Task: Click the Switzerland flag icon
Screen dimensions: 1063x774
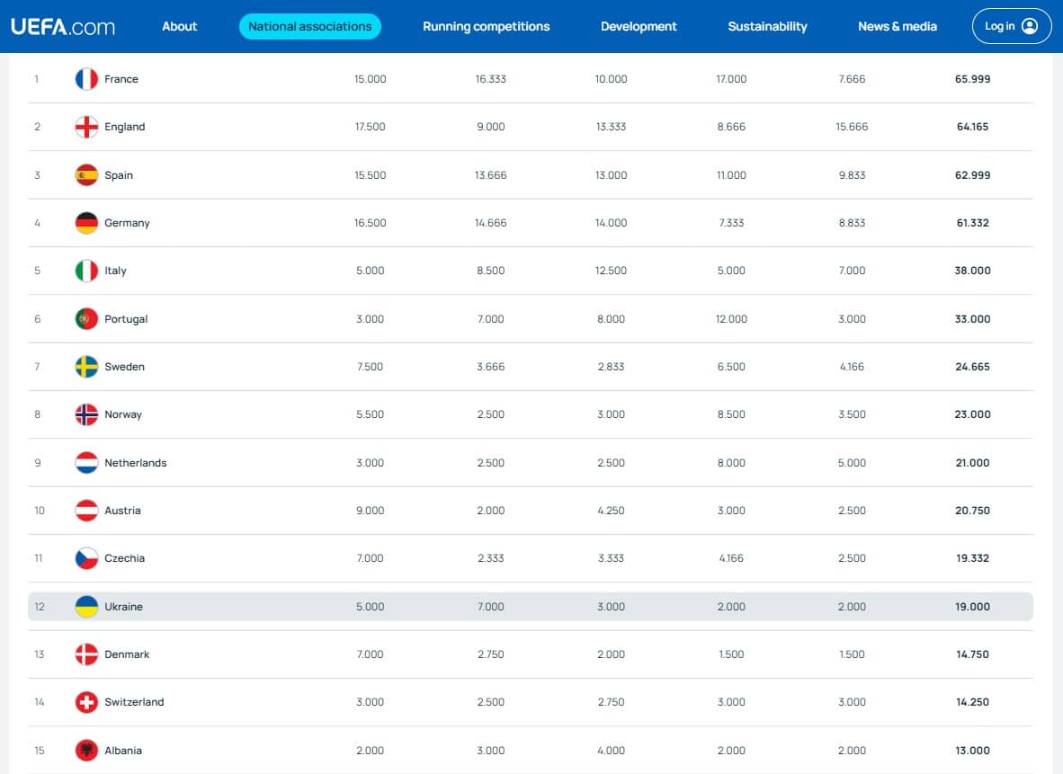Action: (86, 702)
